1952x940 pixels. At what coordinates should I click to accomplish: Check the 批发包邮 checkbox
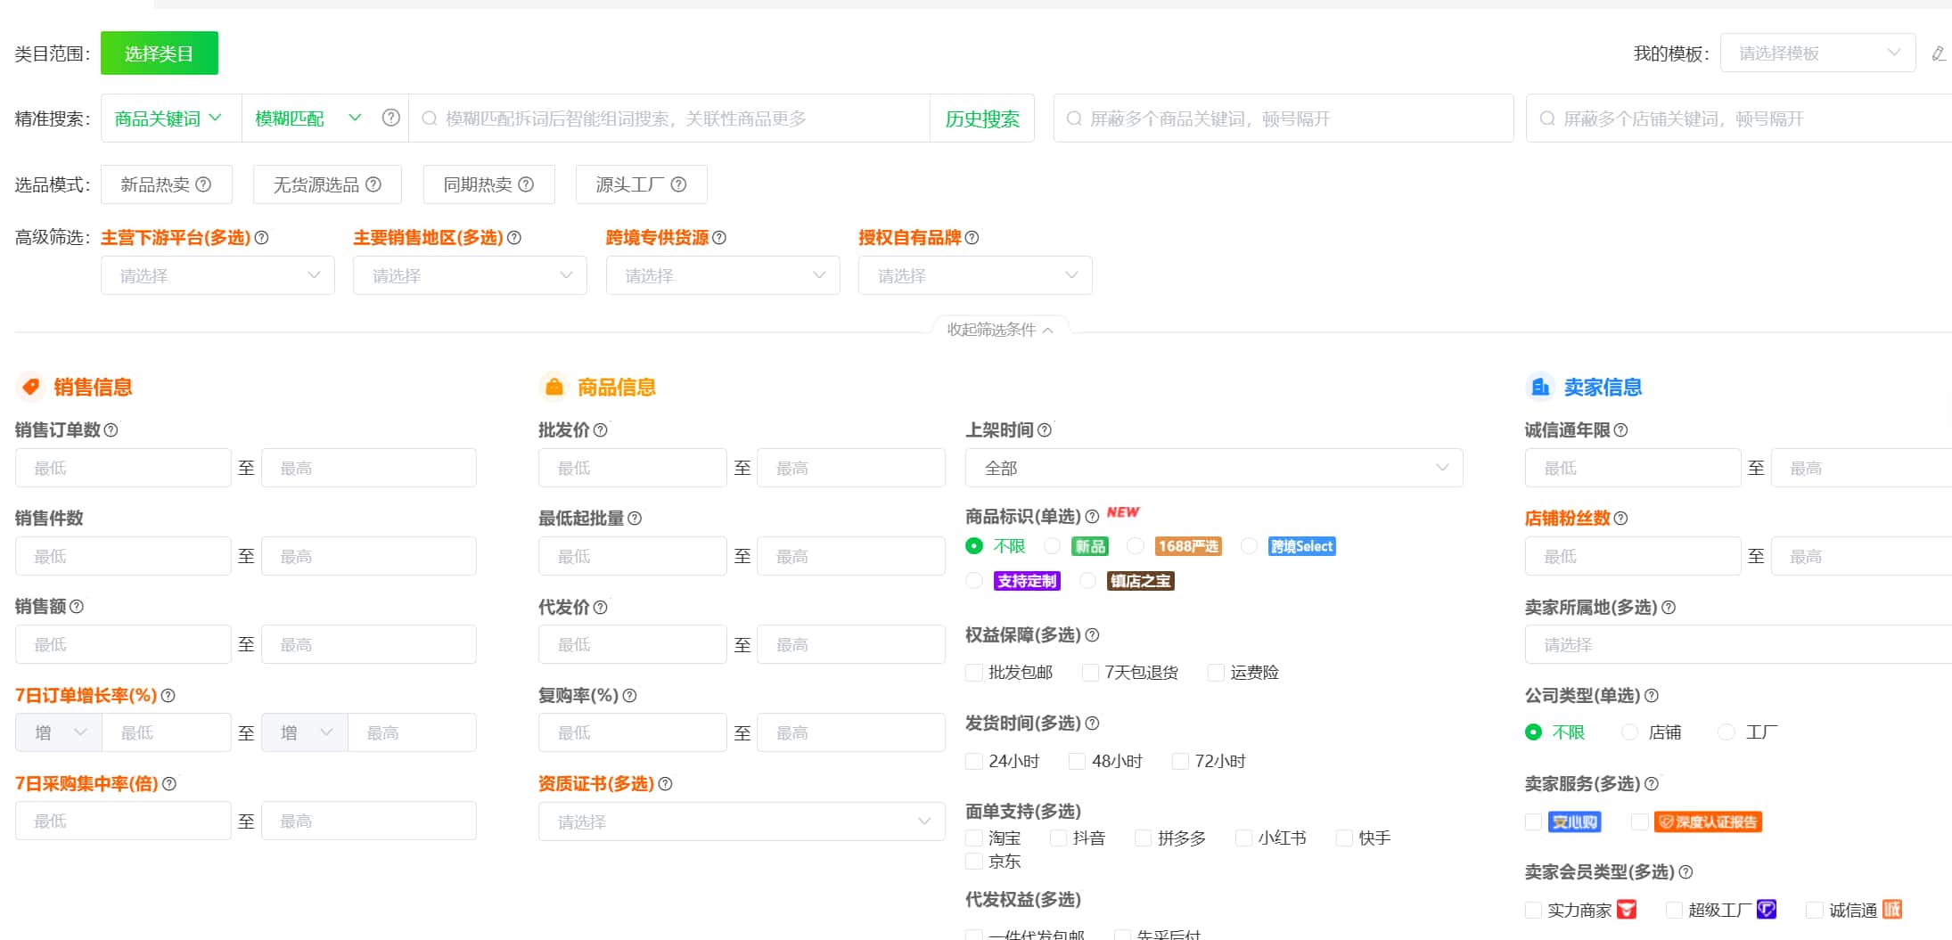pyautogui.click(x=974, y=673)
